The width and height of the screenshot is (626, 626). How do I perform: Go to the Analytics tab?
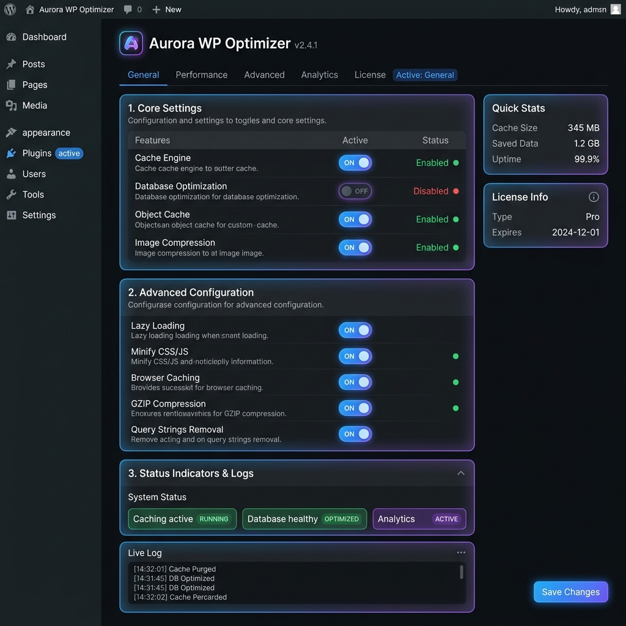point(319,75)
